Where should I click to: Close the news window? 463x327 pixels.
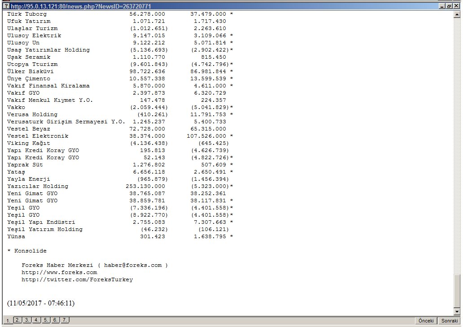click(456, 6)
